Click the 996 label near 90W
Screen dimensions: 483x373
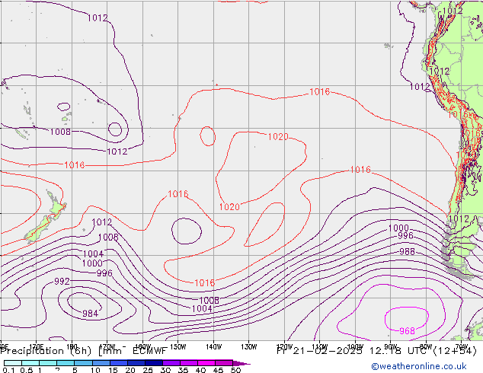tap(405, 236)
